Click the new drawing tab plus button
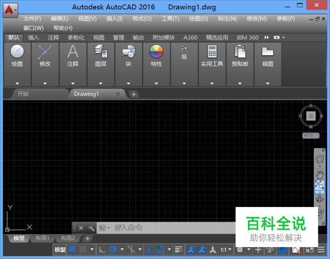Image resolution: width=330 pixels, height=259 pixels. (x=134, y=94)
